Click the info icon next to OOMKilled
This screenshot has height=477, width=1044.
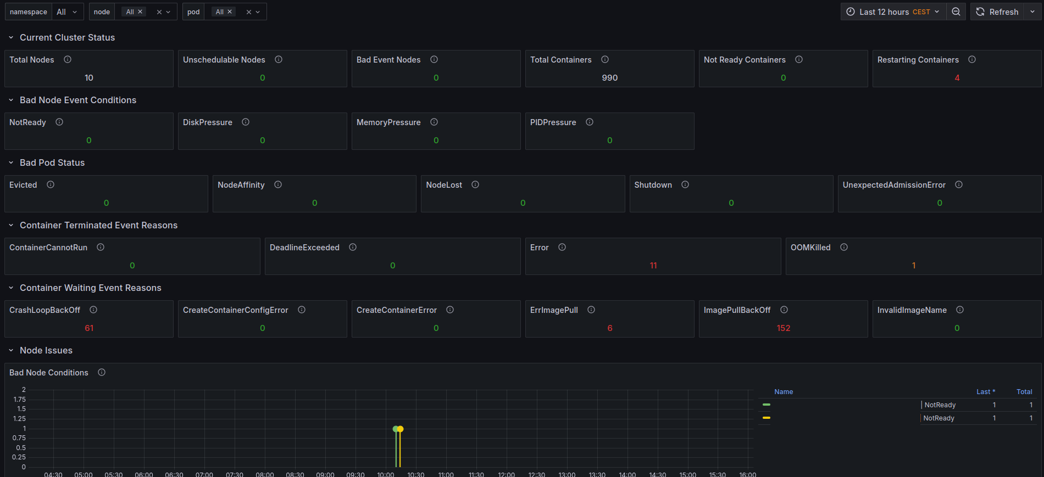coord(844,247)
